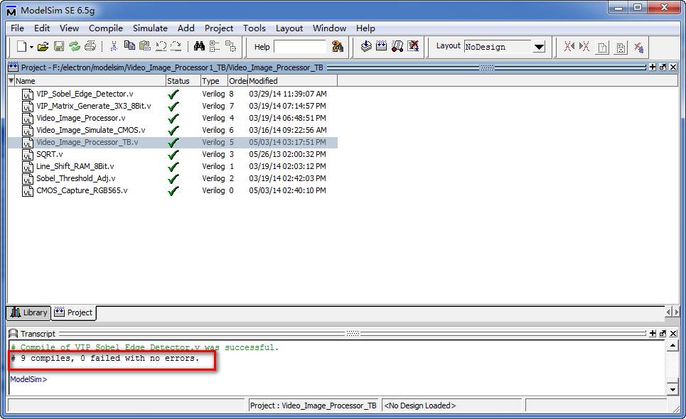
Task: Click the Reload green arrows icon
Action: tap(74, 47)
